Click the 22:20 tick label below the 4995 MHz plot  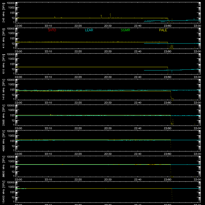[78, 154]
